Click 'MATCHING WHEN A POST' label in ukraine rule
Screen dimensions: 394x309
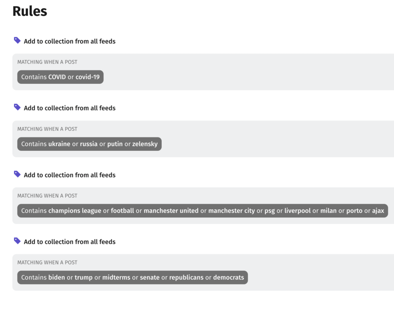pyautogui.click(x=47, y=129)
